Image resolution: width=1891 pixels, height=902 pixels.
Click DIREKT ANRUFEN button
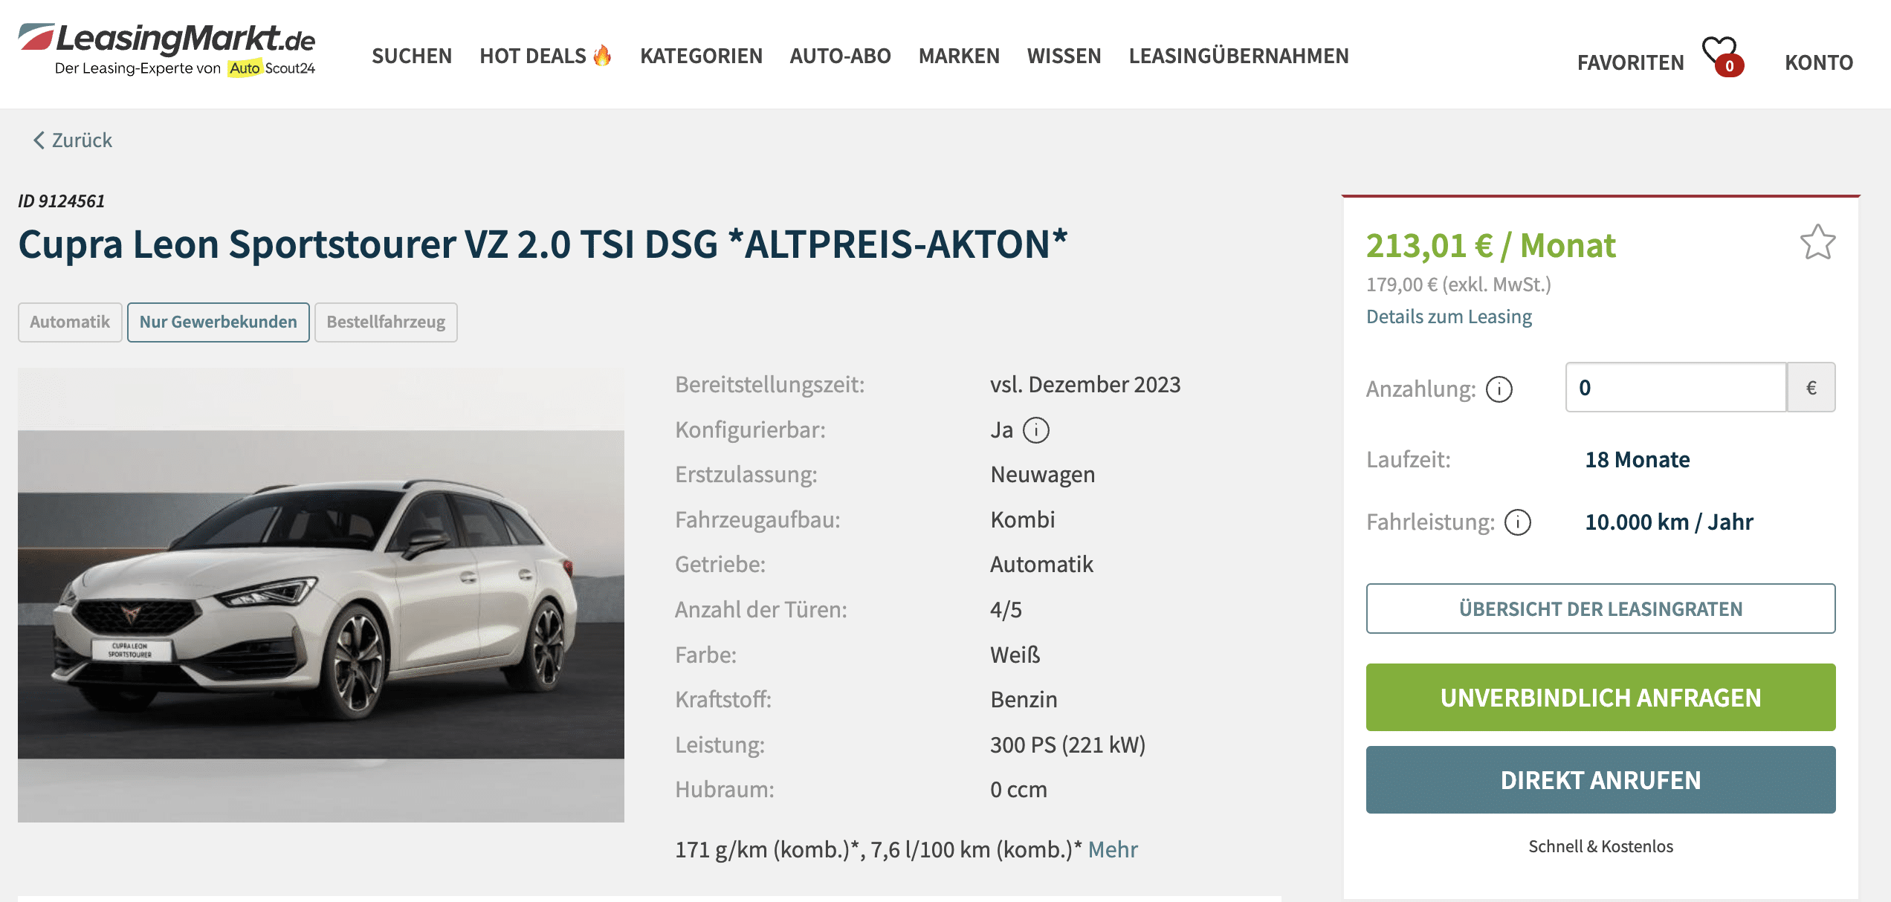[1600, 779]
